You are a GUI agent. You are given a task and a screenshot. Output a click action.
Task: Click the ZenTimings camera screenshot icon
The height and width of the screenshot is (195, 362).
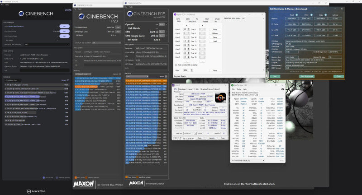tap(282, 89)
